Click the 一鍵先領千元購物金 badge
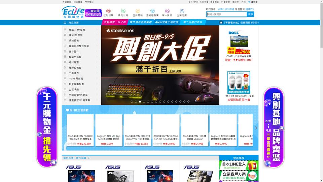Image resolution: width=323 pixels, height=182 pixels. click(93, 13)
